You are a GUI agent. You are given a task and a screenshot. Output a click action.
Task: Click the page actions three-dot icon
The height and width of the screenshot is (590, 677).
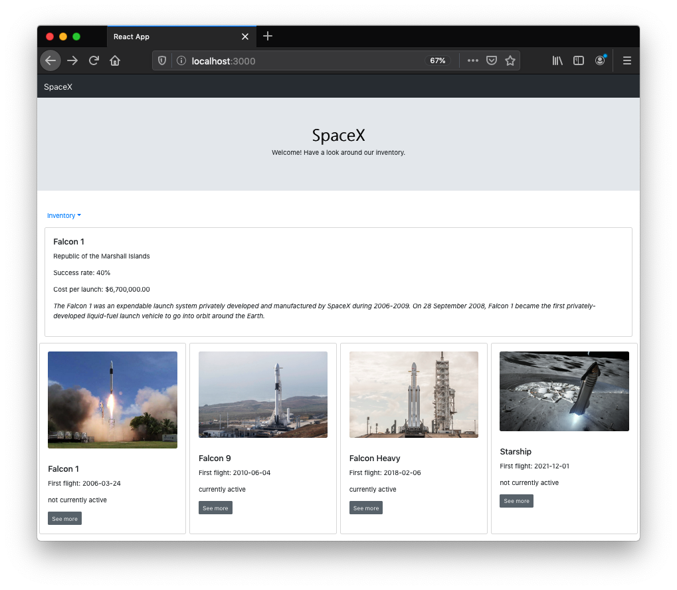[472, 60]
